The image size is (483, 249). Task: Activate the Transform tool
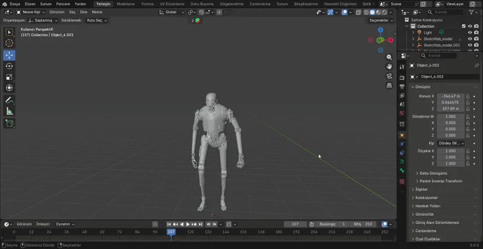(9, 88)
